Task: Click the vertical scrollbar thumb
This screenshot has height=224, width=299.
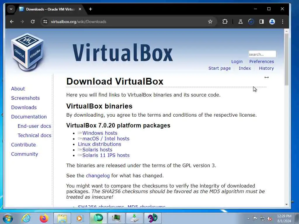Action: [x=286, y=60]
